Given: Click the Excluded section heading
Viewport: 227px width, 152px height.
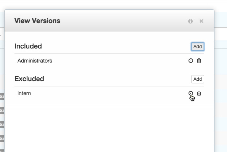Looking at the screenshot, I should pos(29,79).
